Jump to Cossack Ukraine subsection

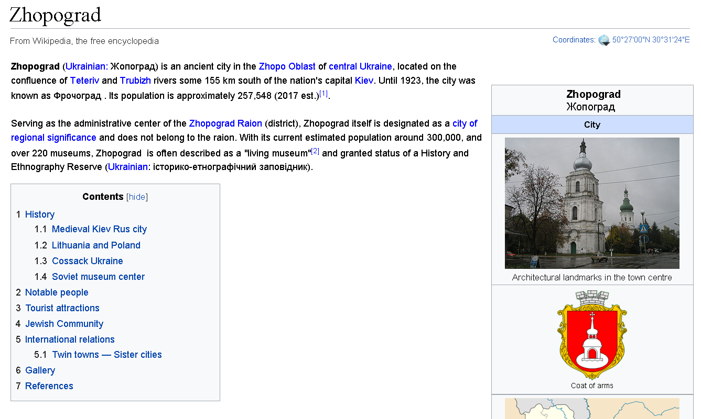coord(88,261)
